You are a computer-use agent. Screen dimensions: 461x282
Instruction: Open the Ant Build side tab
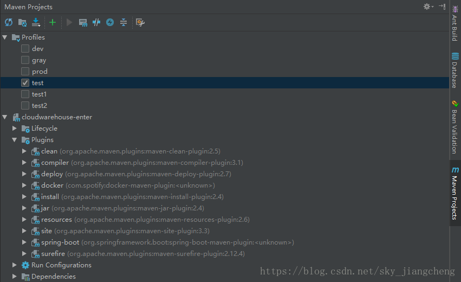[x=455, y=23]
